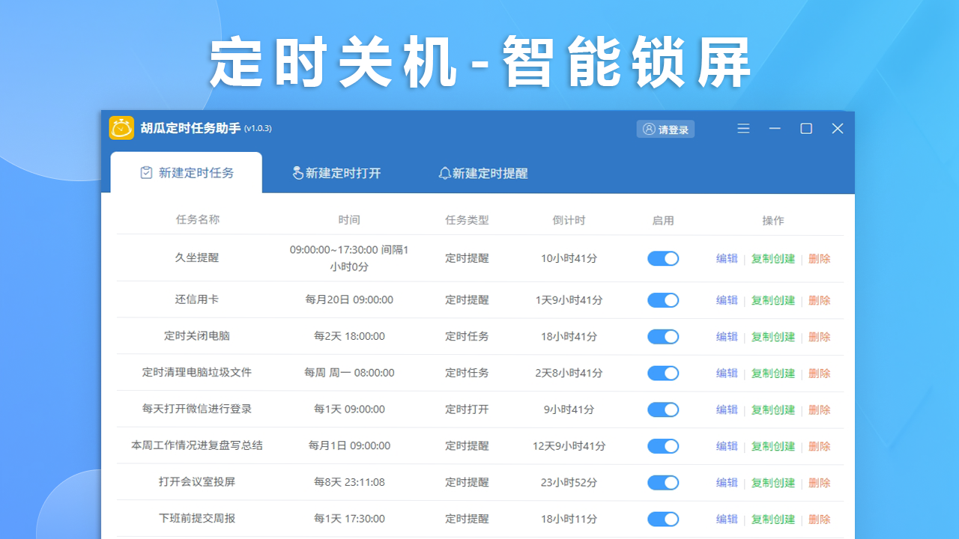Toggle off 每天打开微信进行登录
Viewport: 959px width, 539px height.
click(x=662, y=409)
